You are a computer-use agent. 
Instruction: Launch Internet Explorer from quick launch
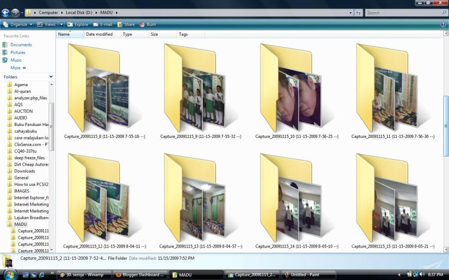coord(42,275)
